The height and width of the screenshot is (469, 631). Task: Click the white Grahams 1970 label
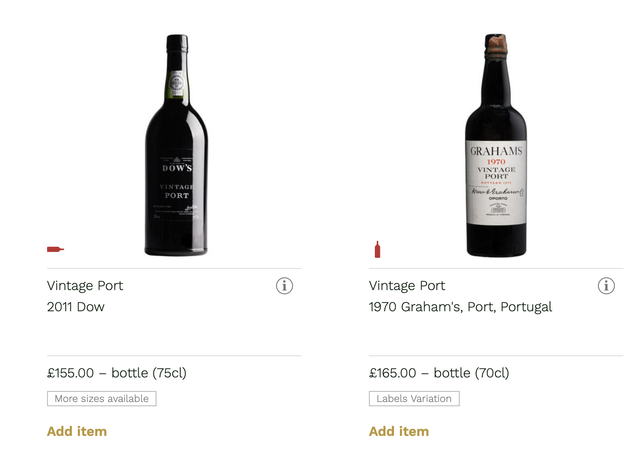(496, 182)
